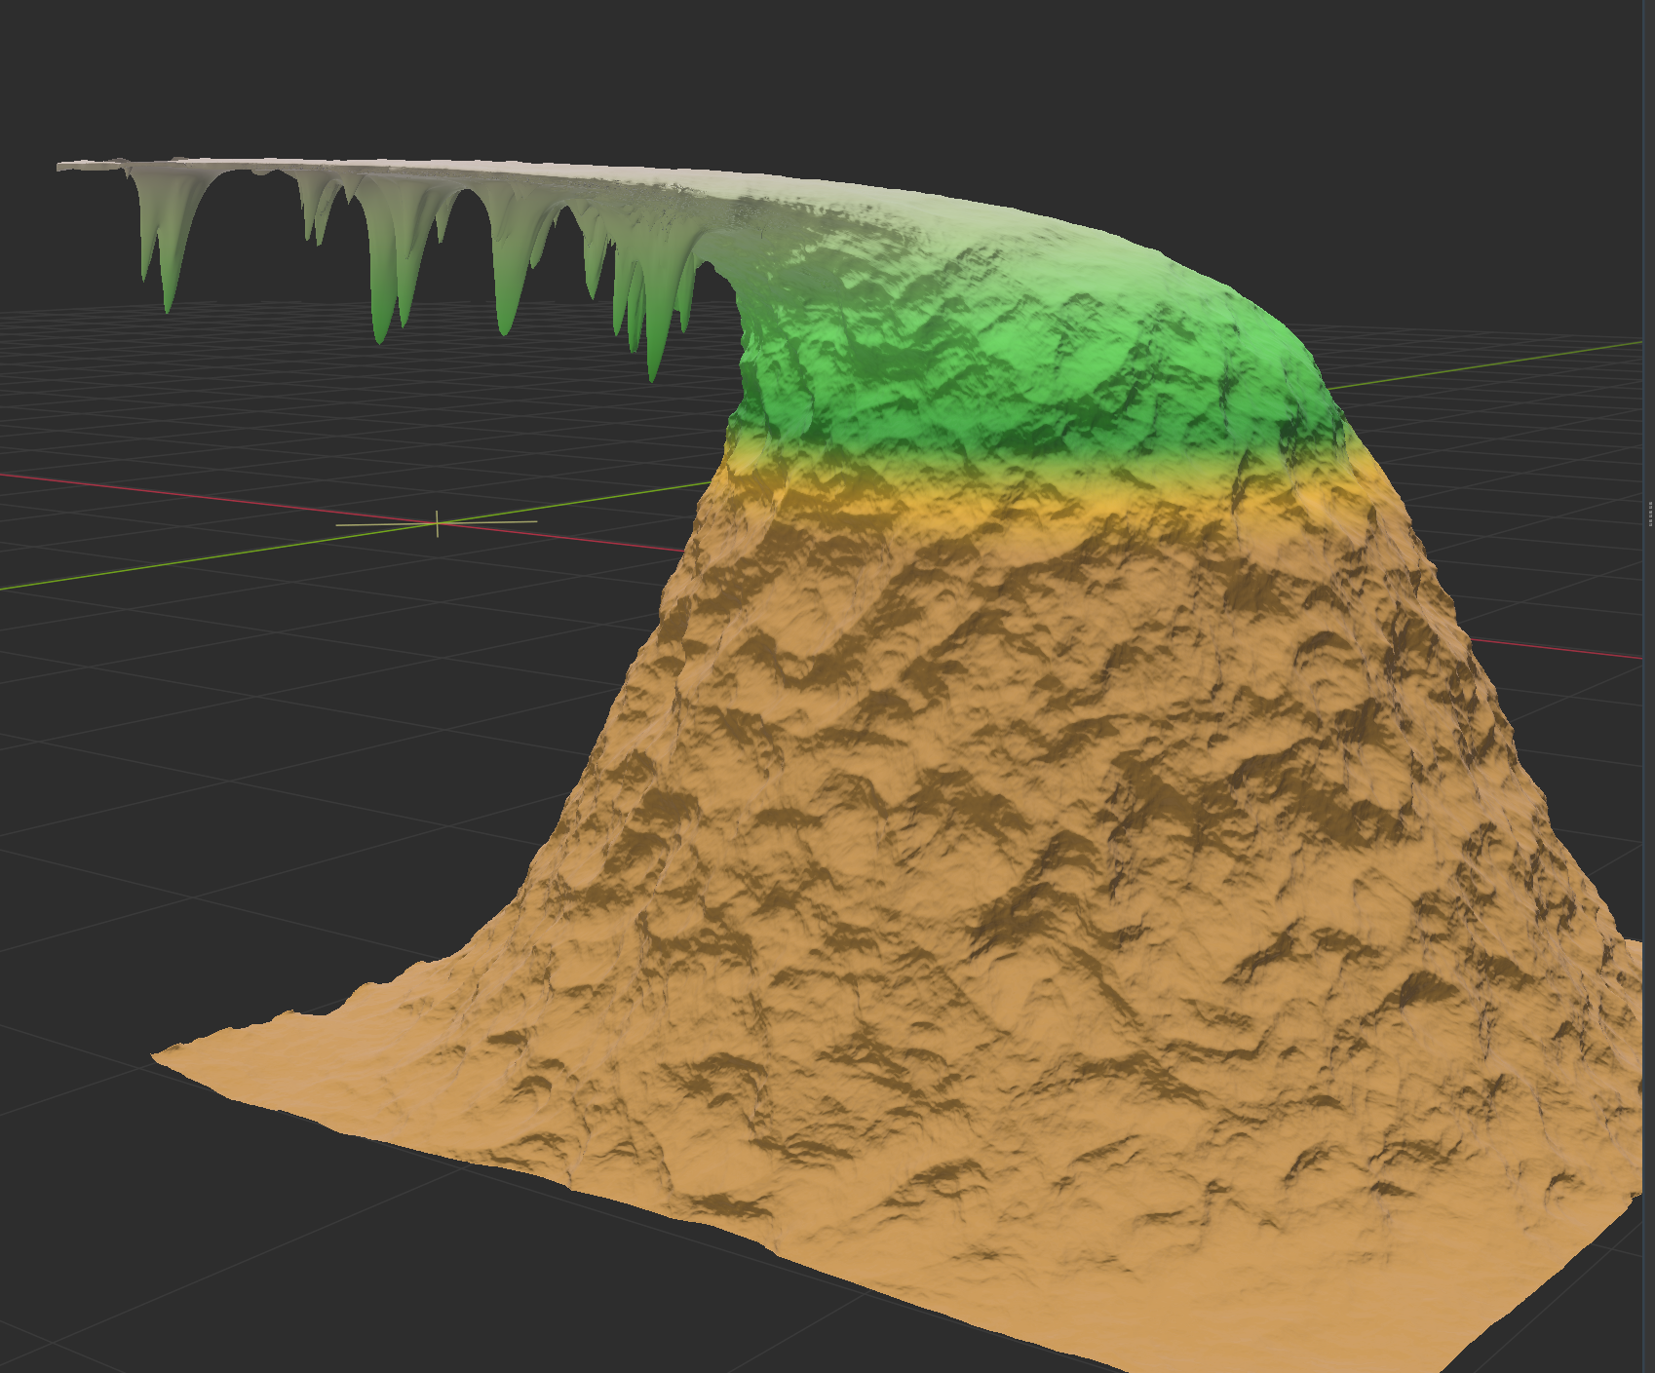Screen dimensions: 1655x1373
Task: Click the red axis line right of mountain
Action: [x=1559, y=648]
